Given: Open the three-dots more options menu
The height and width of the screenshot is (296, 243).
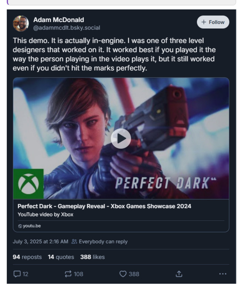Looking at the screenshot, I should click(x=222, y=274).
